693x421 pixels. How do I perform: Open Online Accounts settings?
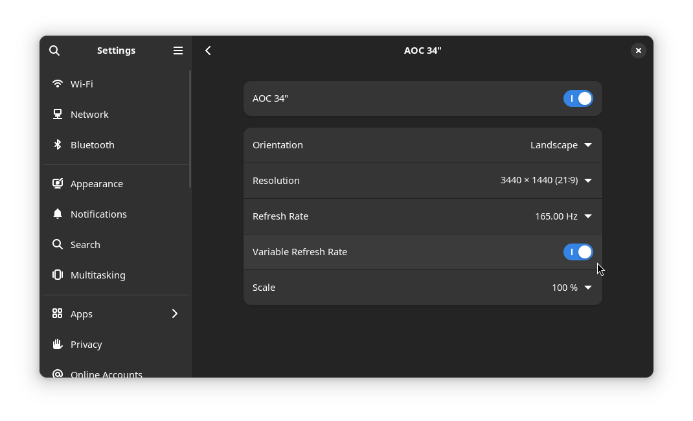click(106, 373)
